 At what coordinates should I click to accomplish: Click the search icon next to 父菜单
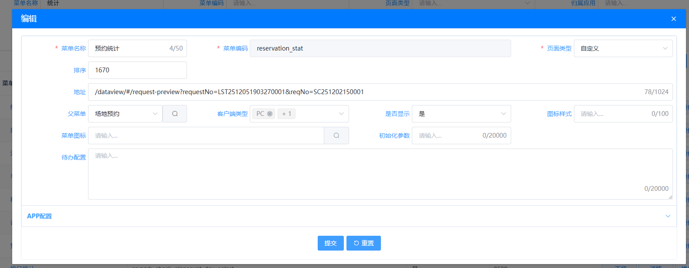[175, 114]
